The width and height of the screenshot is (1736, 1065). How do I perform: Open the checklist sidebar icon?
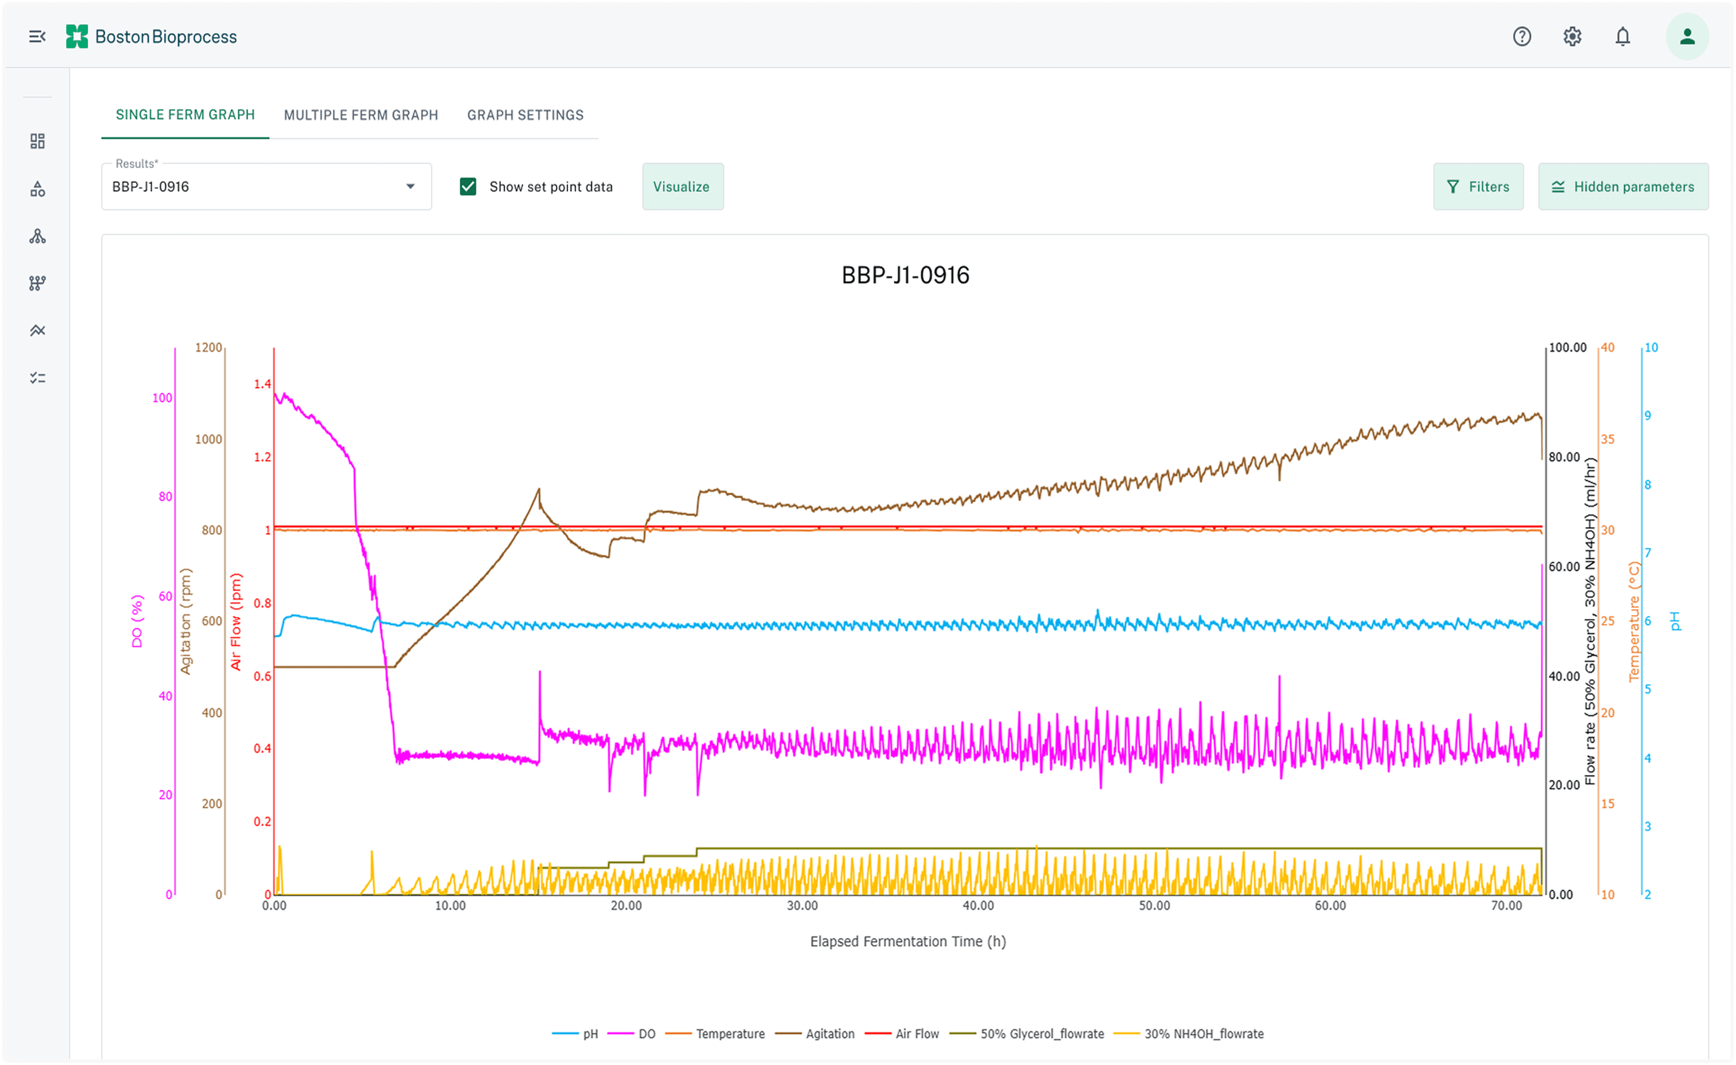tap(38, 378)
